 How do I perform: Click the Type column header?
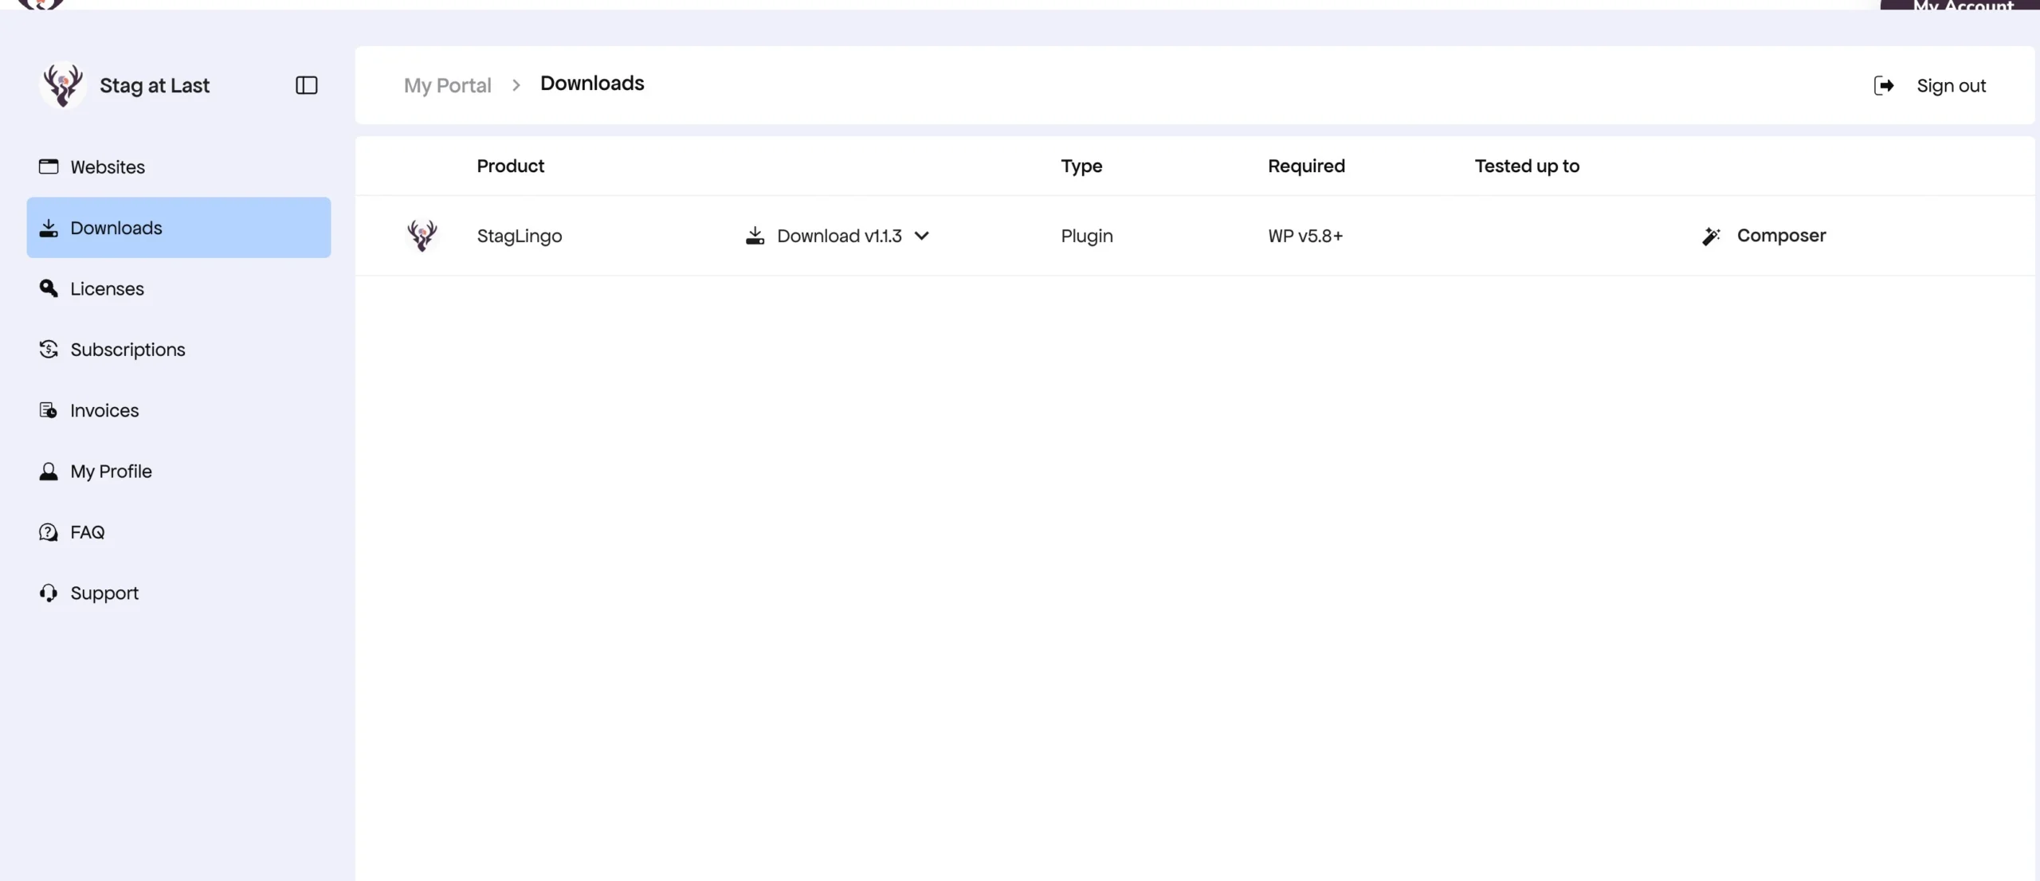pyautogui.click(x=1081, y=166)
